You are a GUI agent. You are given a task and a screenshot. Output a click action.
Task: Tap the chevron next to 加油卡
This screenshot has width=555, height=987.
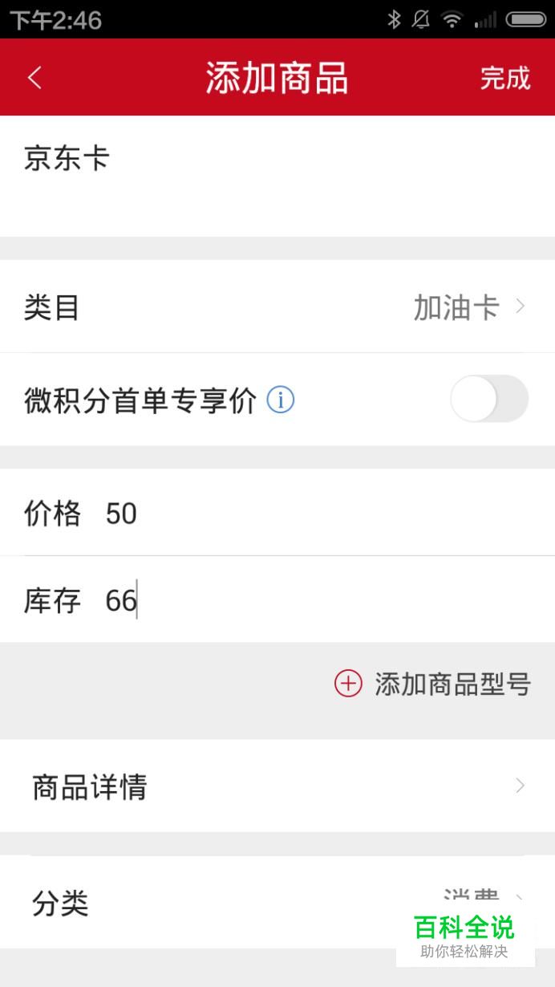[521, 307]
